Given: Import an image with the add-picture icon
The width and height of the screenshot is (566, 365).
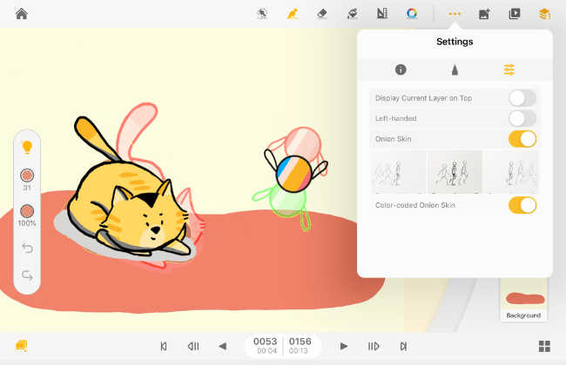Looking at the screenshot, I should (484, 14).
